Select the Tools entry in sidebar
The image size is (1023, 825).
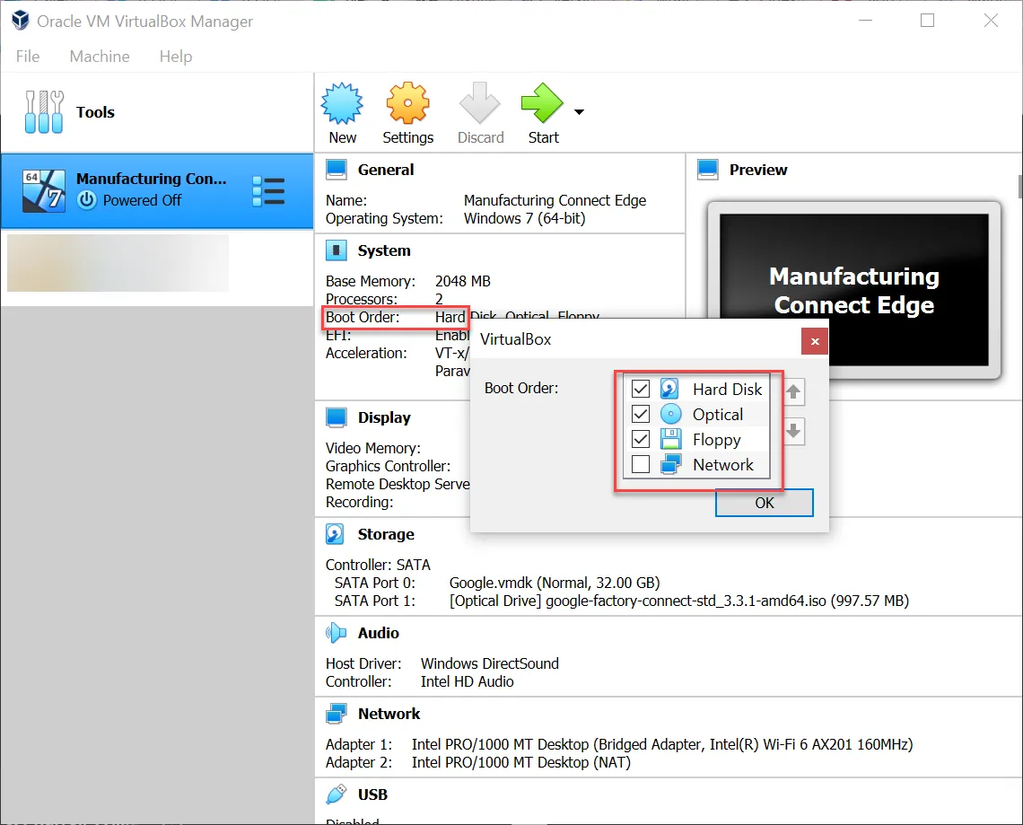pos(157,112)
